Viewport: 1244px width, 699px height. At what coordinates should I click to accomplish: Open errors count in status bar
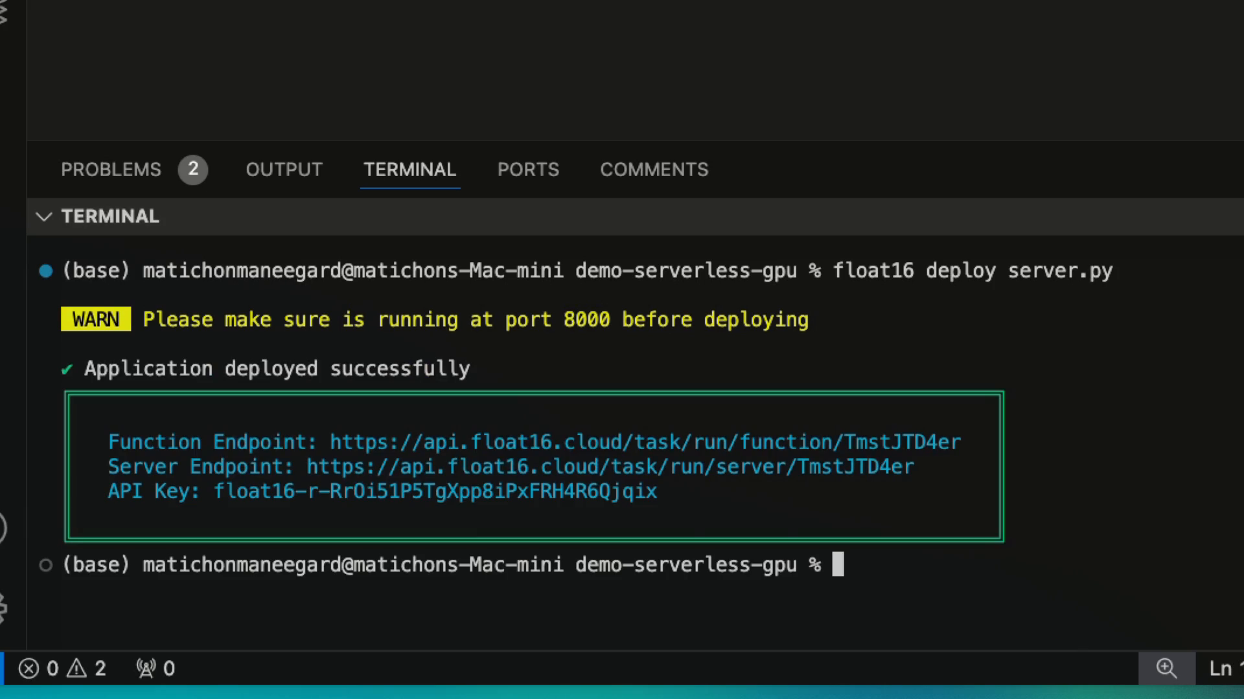[x=38, y=668]
